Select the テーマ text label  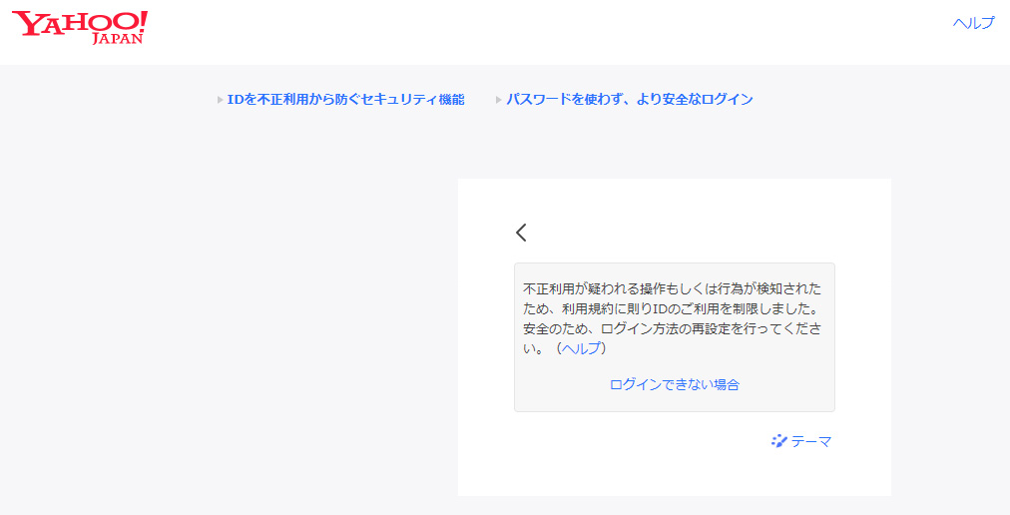[x=810, y=441]
